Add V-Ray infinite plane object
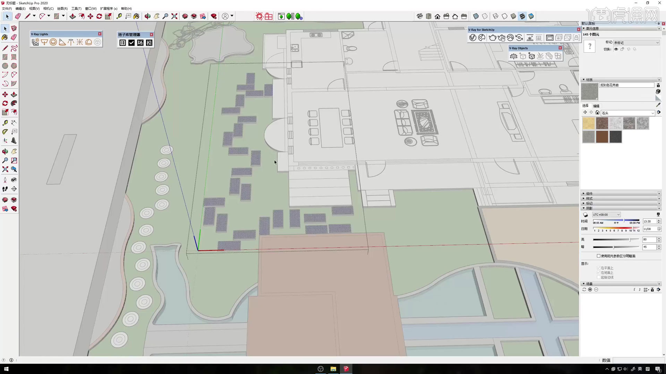 [514, 56]
